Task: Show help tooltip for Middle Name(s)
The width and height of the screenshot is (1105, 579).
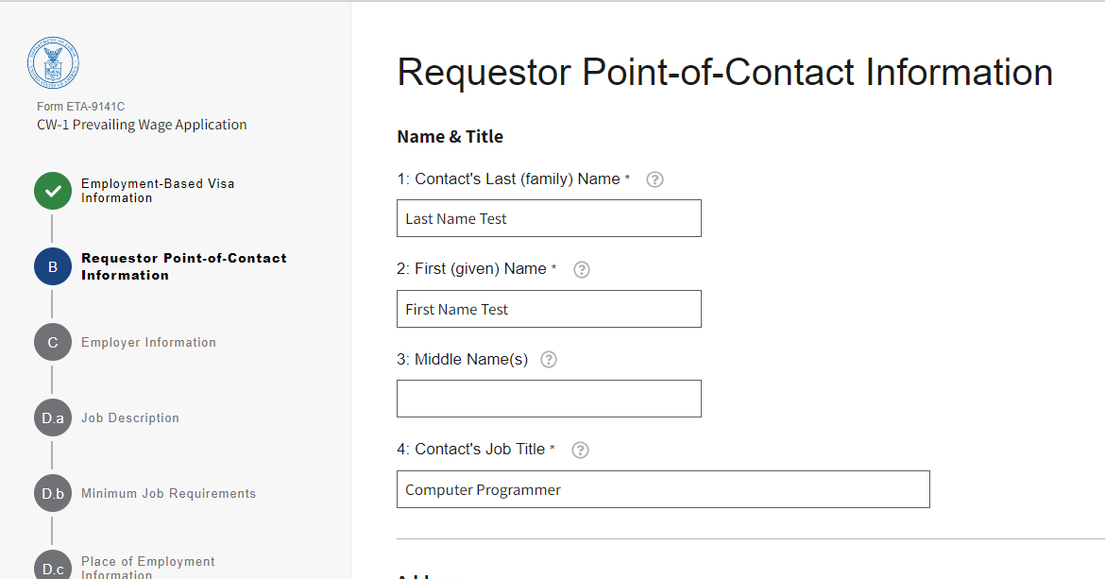Action: pos(548,360)
